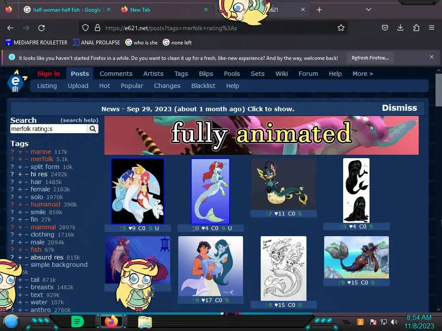The height and width of the screenshot is (331, 442).
Task: Click the Refresh Firefox... button
Action: (370, 58)
